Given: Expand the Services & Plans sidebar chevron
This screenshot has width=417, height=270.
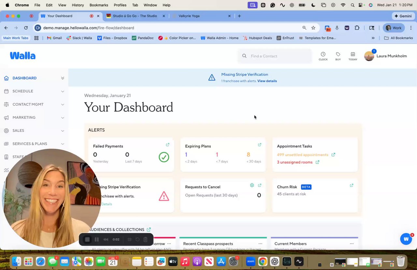Looking at the screenshot, I should coord(63,144).
